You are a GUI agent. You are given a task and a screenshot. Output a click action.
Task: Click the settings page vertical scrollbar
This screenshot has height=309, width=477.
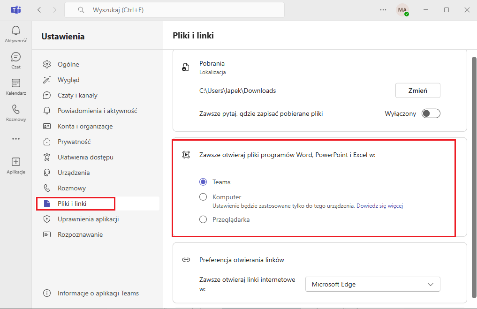tap(474, 177)
